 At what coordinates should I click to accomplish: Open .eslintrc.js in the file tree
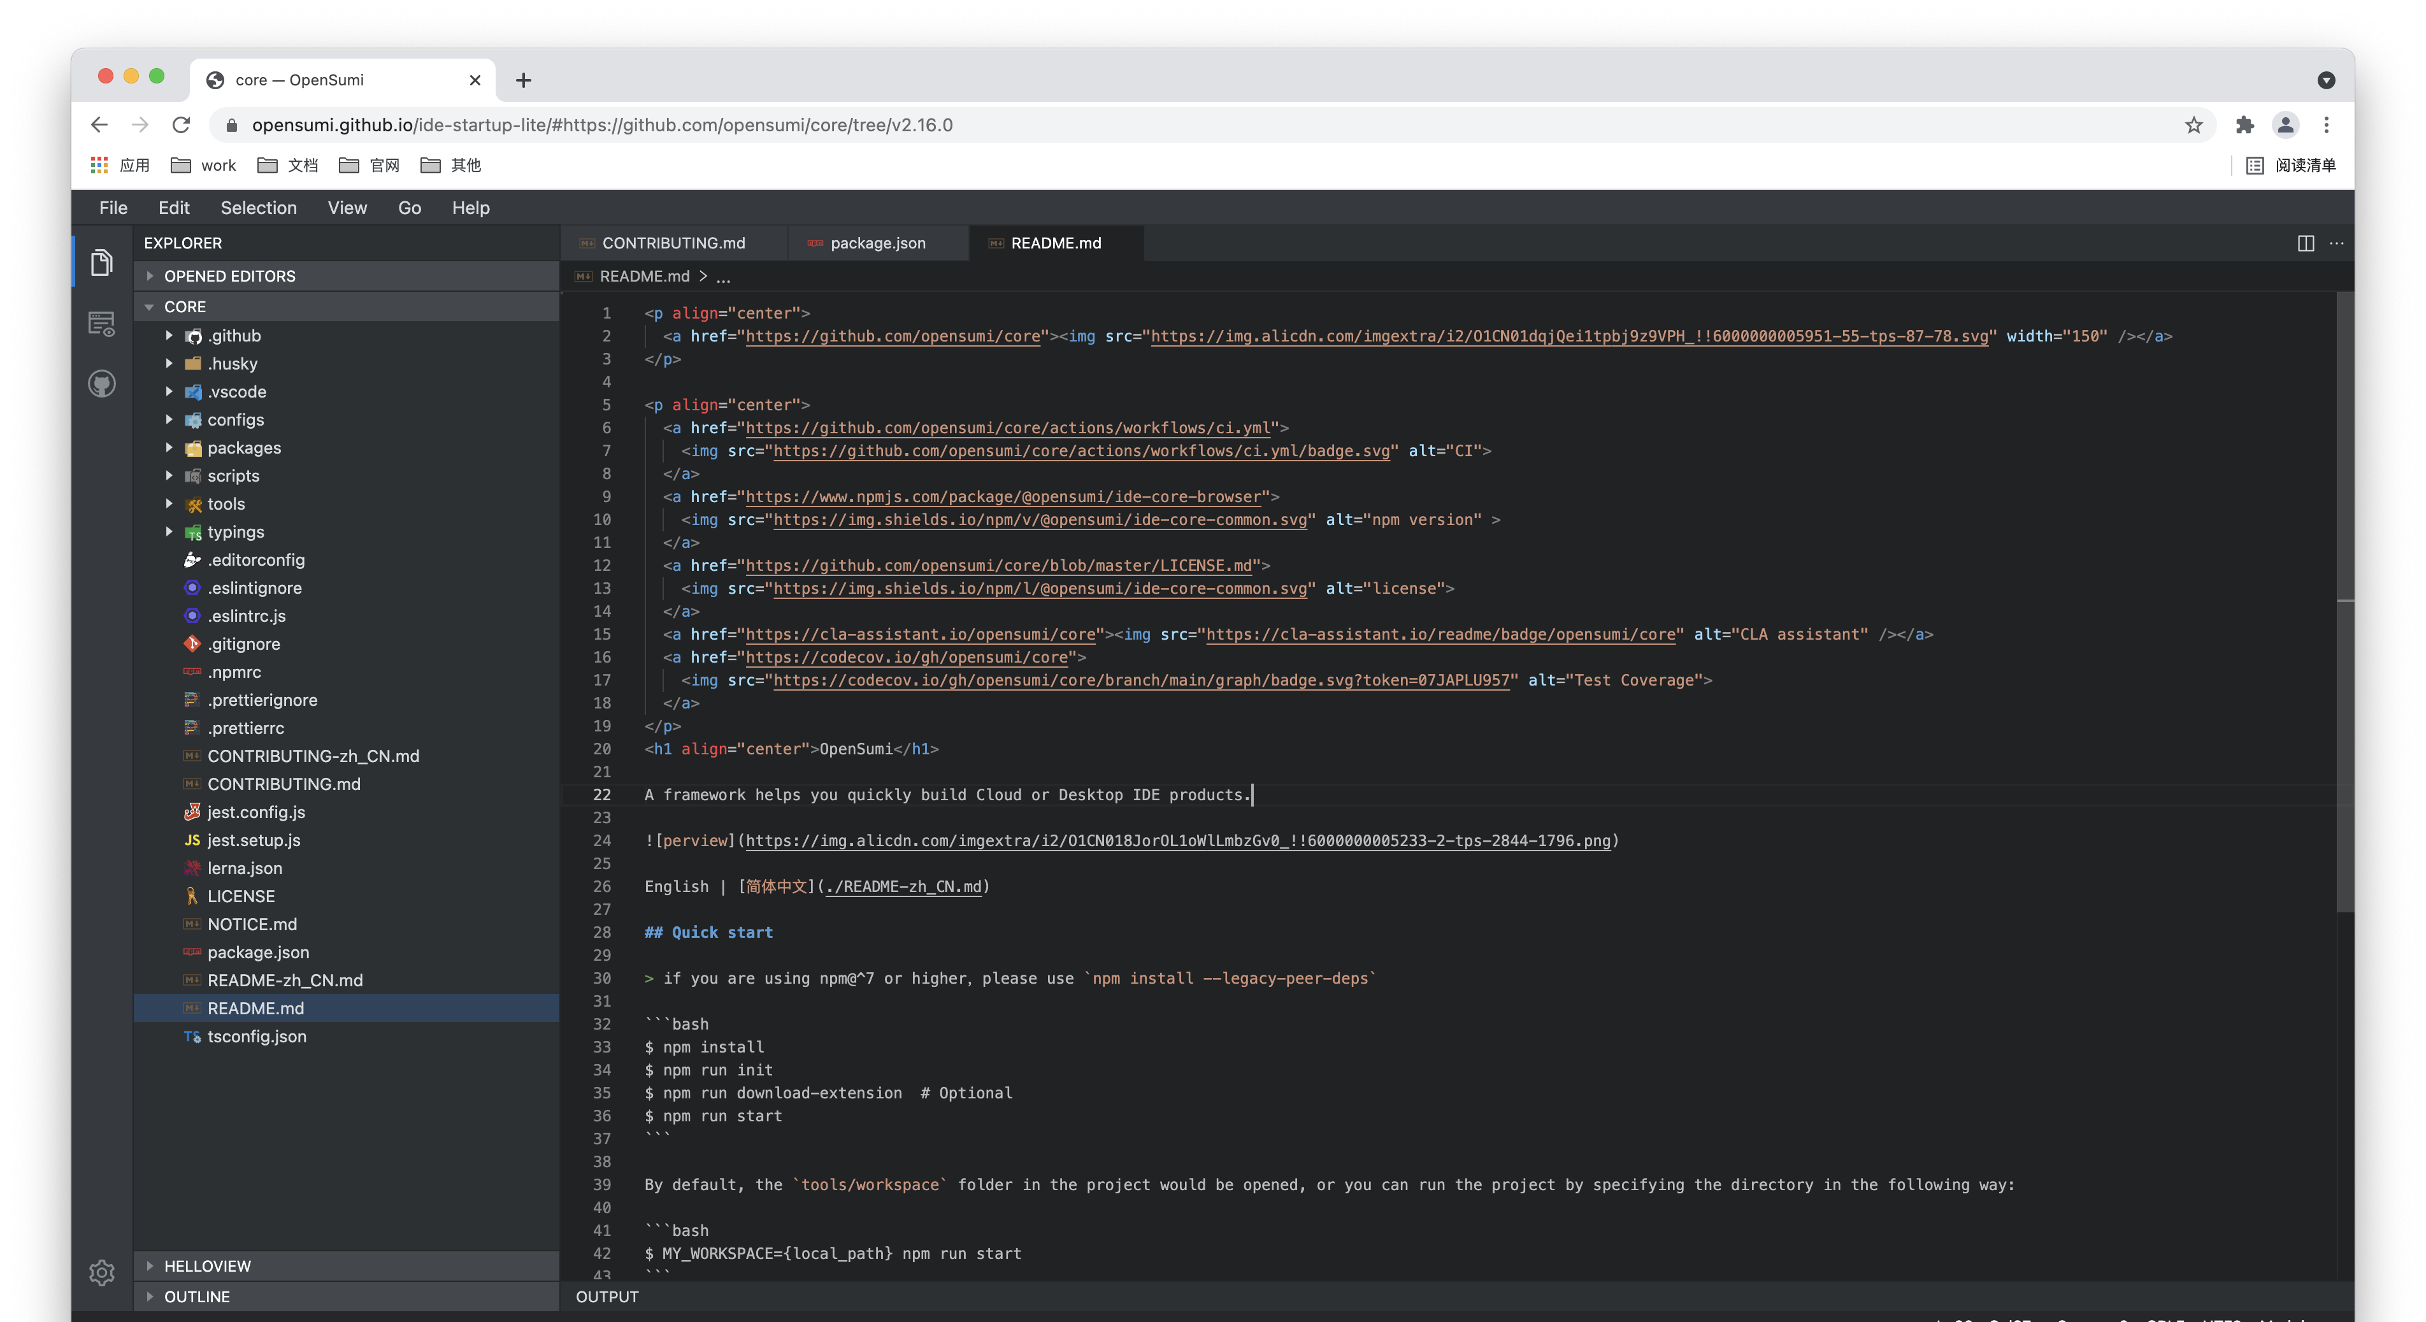(x=347, y=616)
